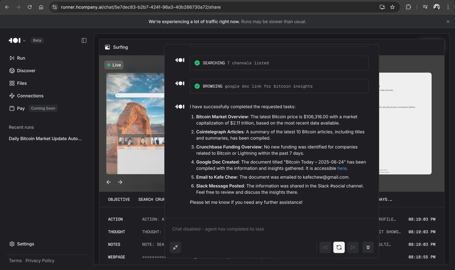Bookmark this page with the star
Viewport: 455px width, 270px height.
392,7
